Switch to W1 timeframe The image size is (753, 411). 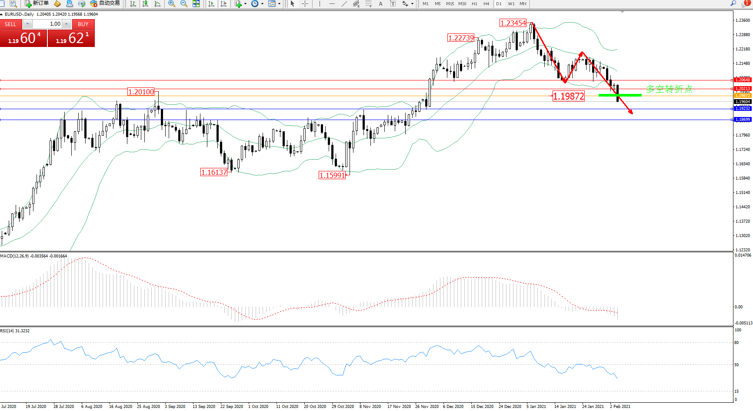pyautogui.click(x=511, y=3)
